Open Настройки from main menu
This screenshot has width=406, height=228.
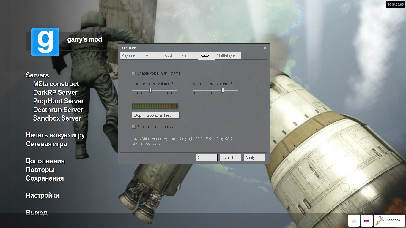(43, 196)
